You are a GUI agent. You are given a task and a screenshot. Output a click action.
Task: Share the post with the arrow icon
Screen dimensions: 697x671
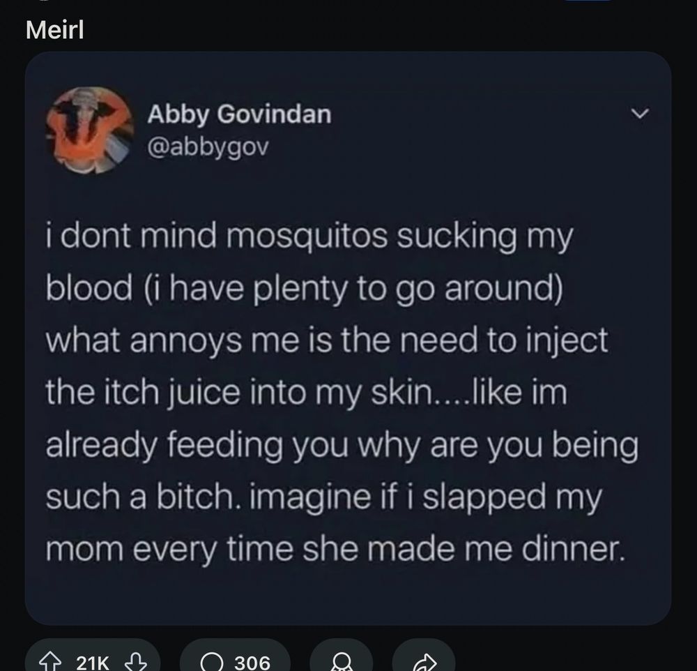(x=424, y=662)
